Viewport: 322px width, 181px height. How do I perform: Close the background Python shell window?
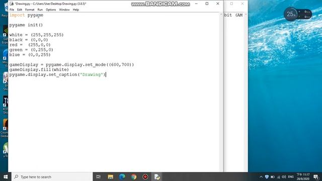coord(243,4)
